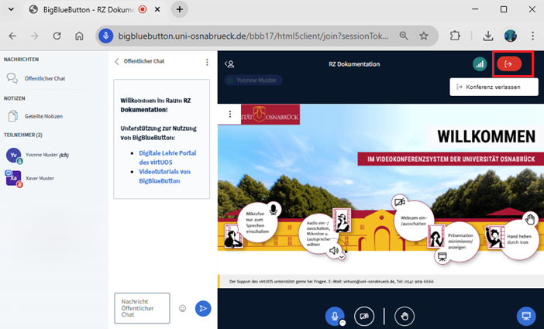The height and width of the screenshot is (329, 544).
Task: Click the Xa avatar icon
Action: point(13,178)
